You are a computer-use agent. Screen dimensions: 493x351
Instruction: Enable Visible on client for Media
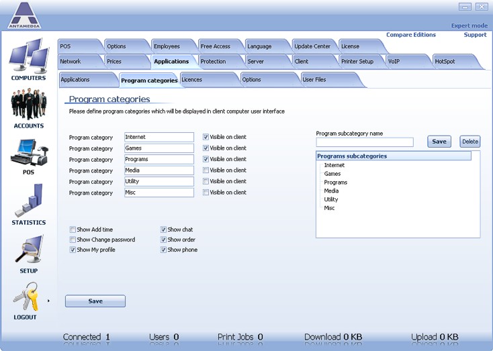coord(206,170)
